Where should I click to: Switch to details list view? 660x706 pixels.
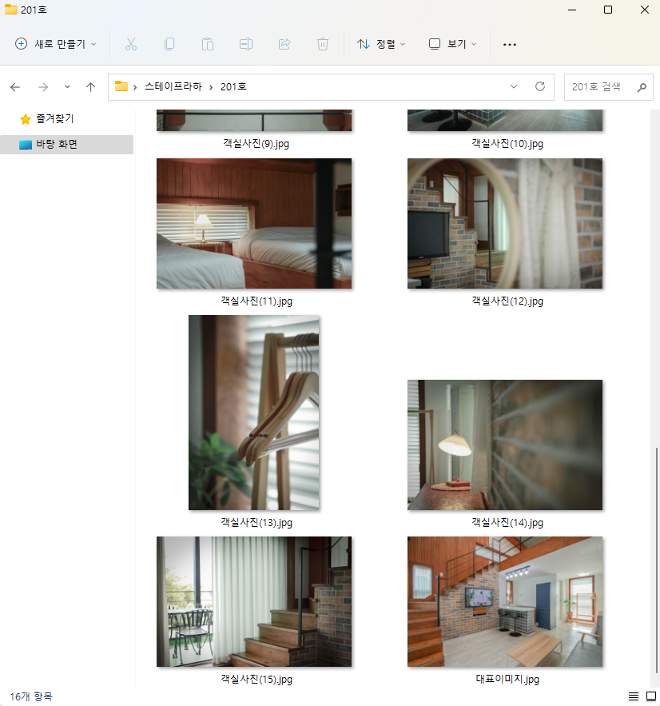tap(634, 696)
